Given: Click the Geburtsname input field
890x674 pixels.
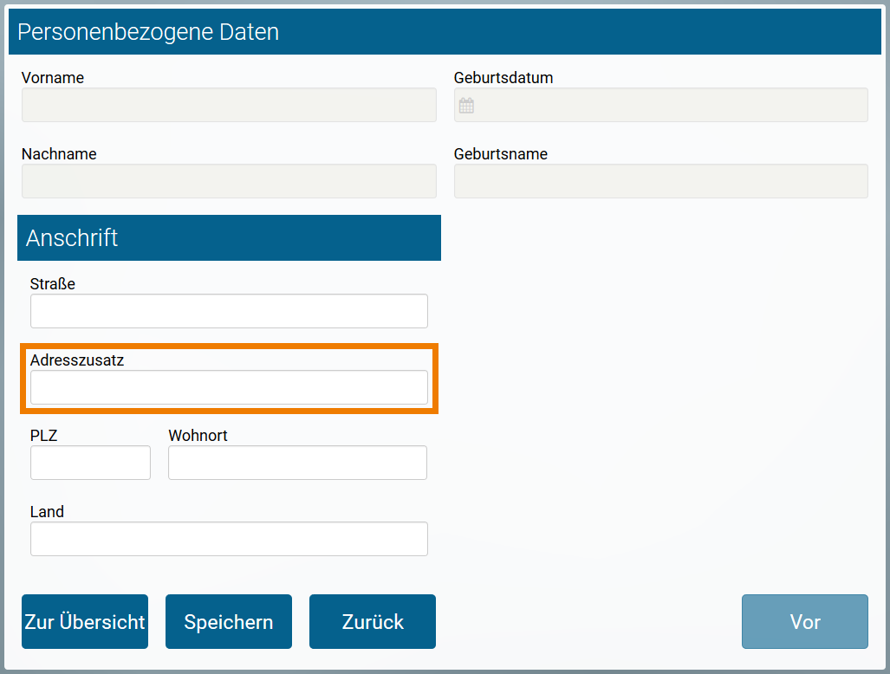Looking at the screenshot, I should tap(660, 181).
